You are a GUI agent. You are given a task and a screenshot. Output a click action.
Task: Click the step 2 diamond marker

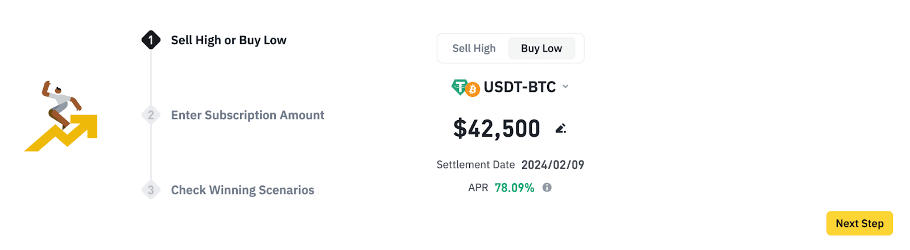(151, 115)
